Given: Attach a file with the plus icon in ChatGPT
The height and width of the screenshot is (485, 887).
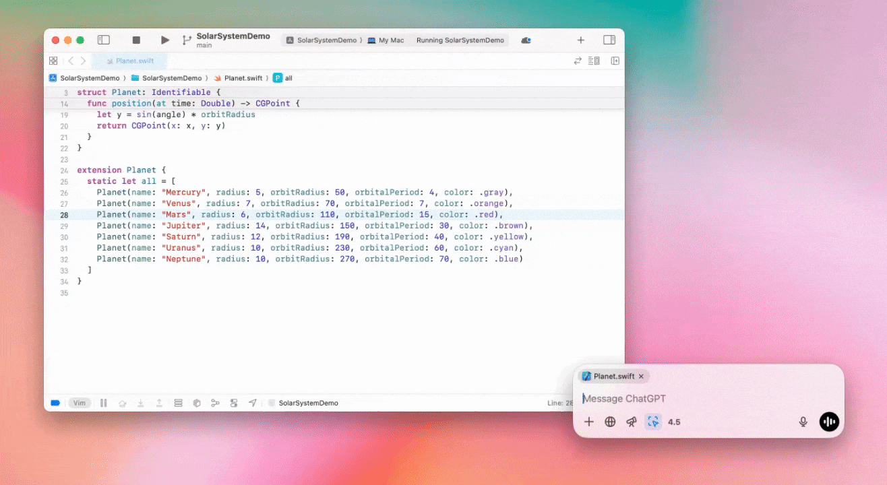Looking at the screenshot, I should click(x=588, y=422).
